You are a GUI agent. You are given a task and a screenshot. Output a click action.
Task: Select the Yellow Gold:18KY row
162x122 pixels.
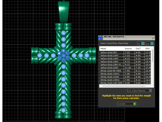[x=125, y=62]
